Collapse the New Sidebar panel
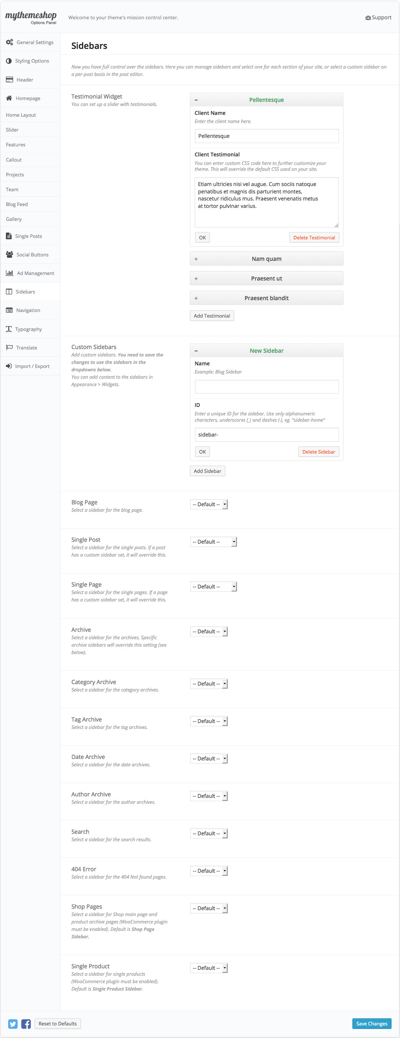 pos(266,351)
